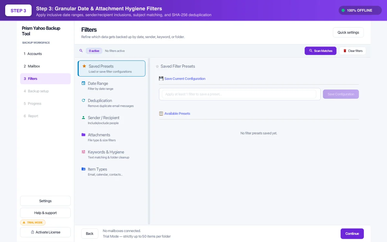Open the Keywords & Hygiene filter category
This screenshot has width=387, height=242.
[x=112, y=154]
